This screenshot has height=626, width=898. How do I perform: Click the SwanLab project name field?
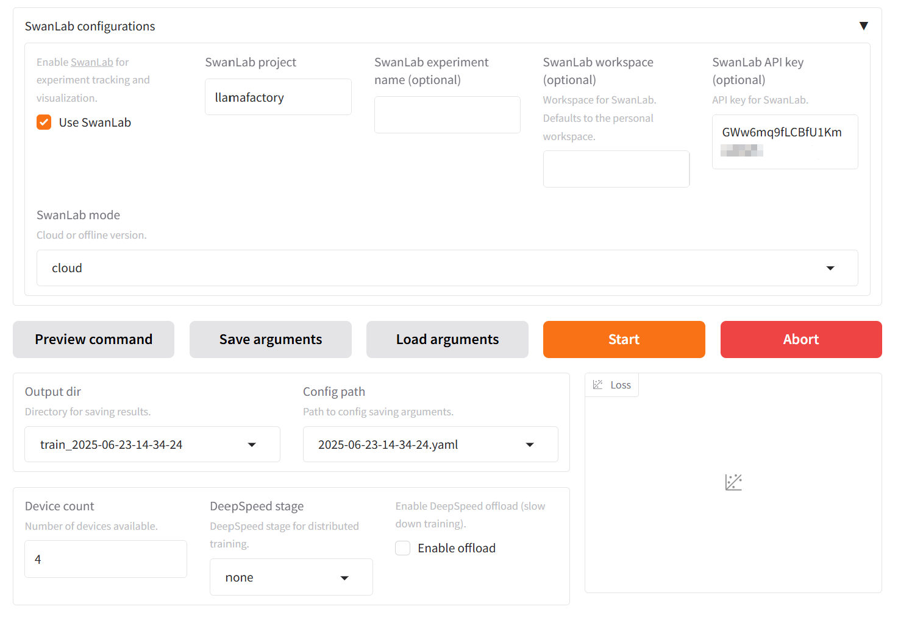pos(278,97)
